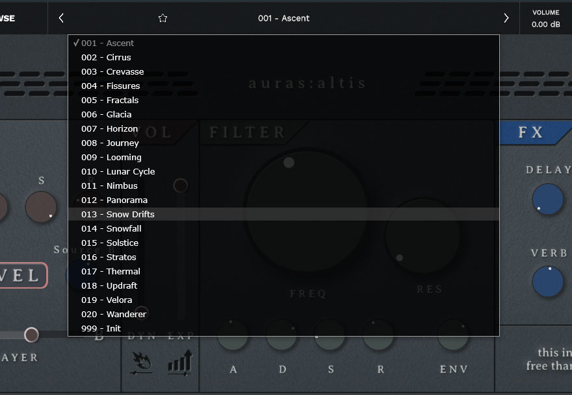Select checked 001 - Ascent preset entry
572x395 pixels.
coord(107,43)
